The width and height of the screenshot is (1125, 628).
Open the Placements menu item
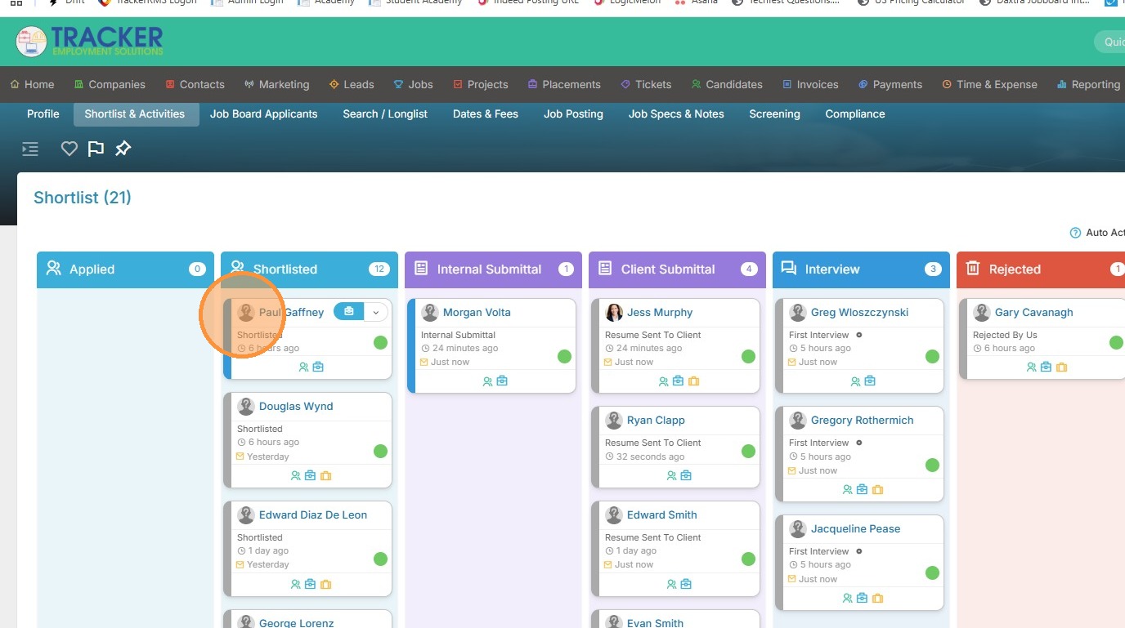pyautogui.click(x=564, y=84)
